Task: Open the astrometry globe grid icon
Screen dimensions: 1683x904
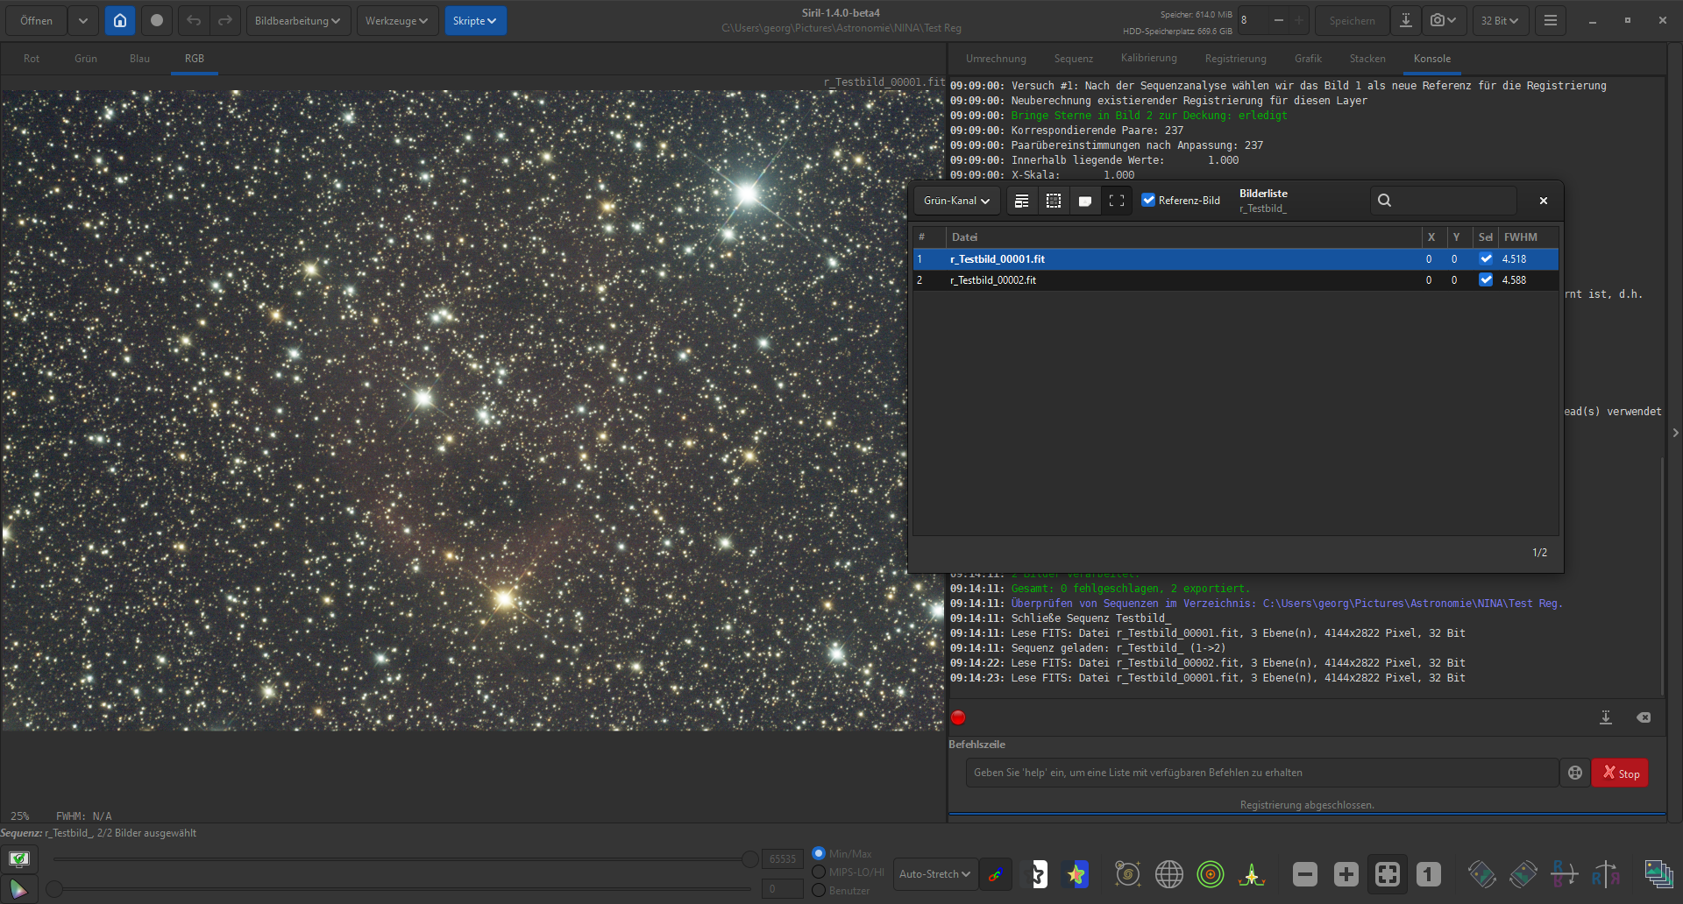Action: tap(1168, 873)
